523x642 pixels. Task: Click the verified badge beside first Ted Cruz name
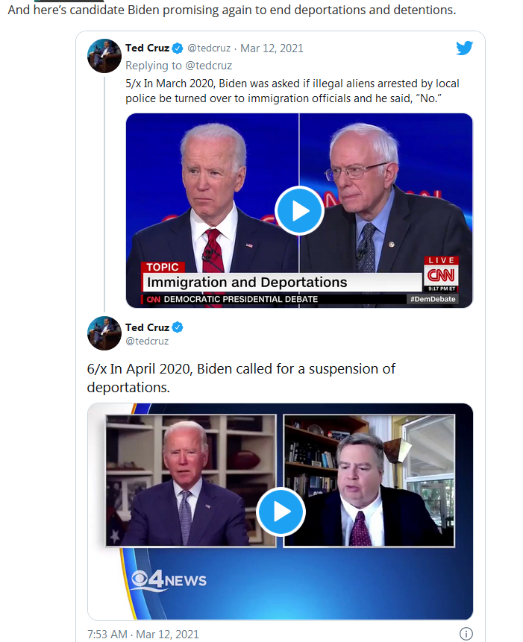coord(178,48)
